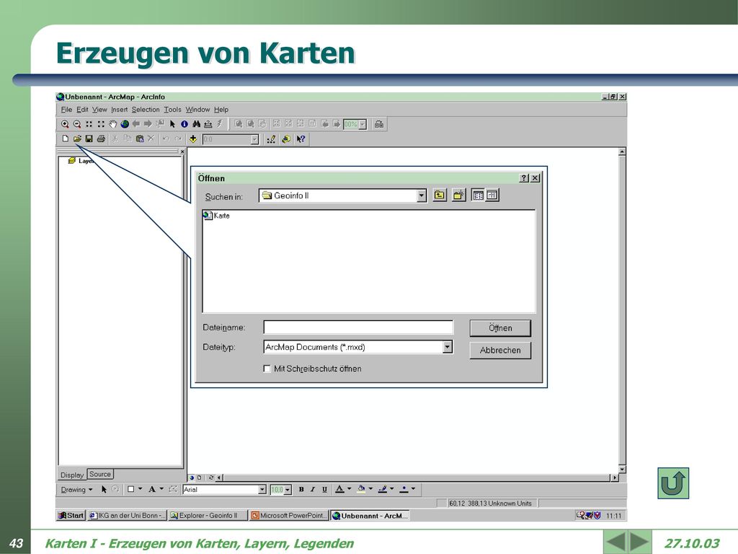Viewport: 738px width, 554px height.
Task: Click Up One Level folder icon in dialog
Action: tap(439, 195)
